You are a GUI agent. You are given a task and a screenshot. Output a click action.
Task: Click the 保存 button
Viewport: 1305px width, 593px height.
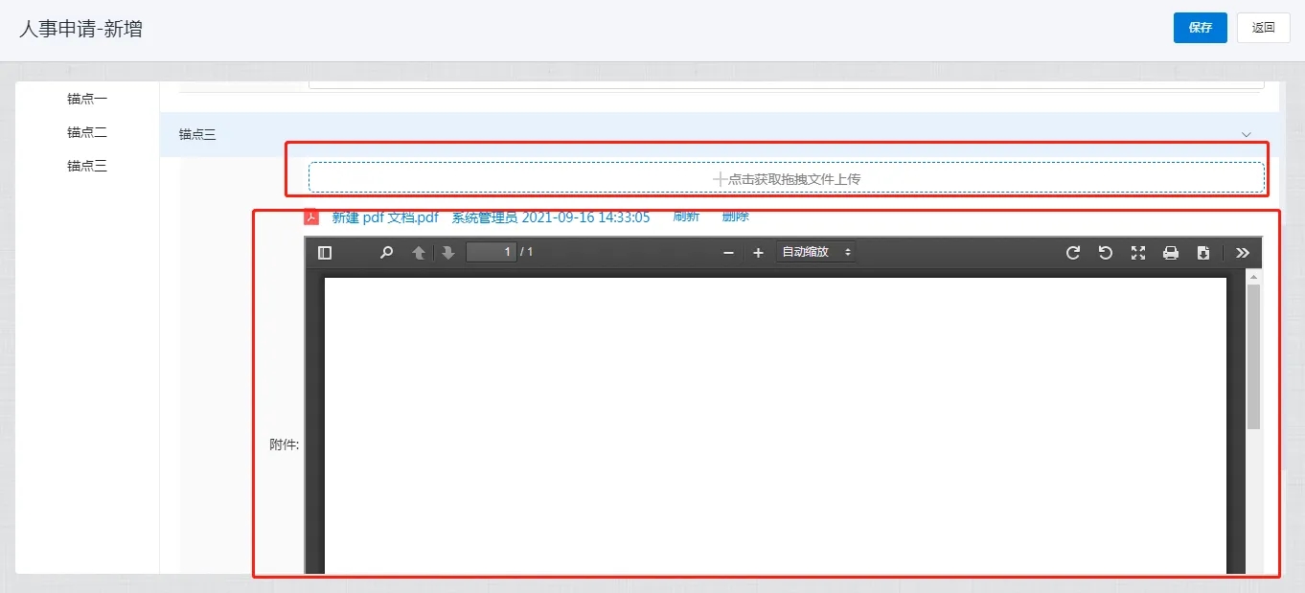click(1200, 28)
